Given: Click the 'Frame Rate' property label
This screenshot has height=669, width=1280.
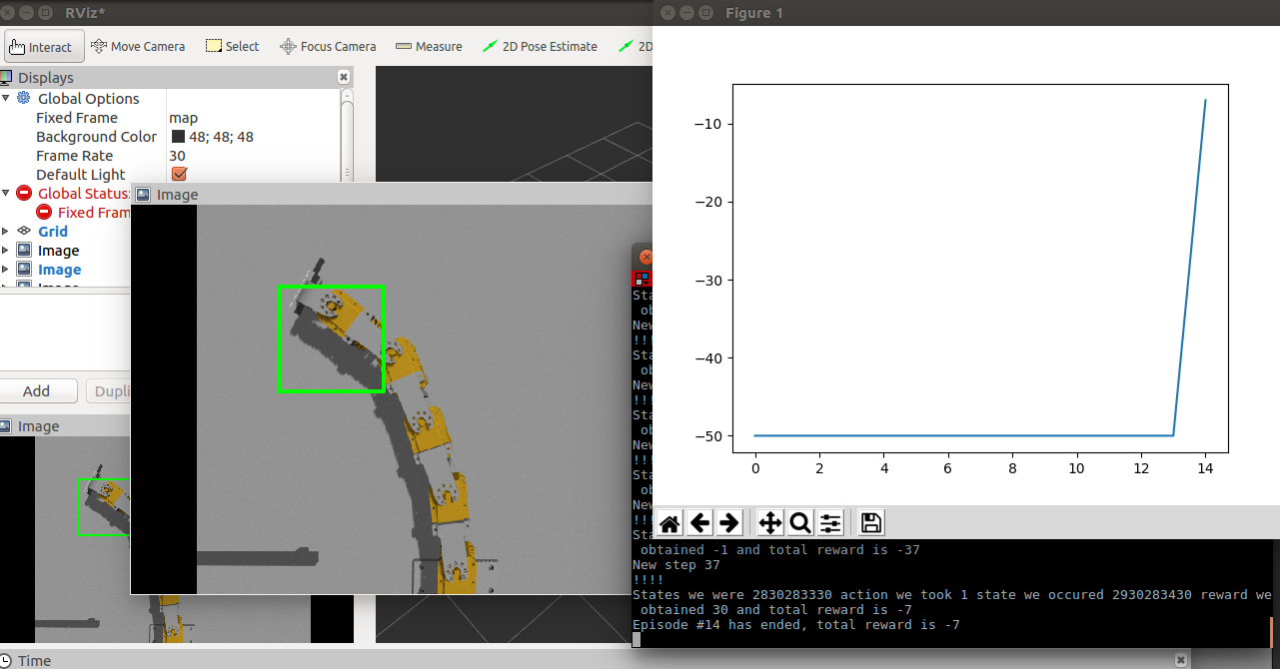Looking at the screenshot, I should [x=74, y=155].
